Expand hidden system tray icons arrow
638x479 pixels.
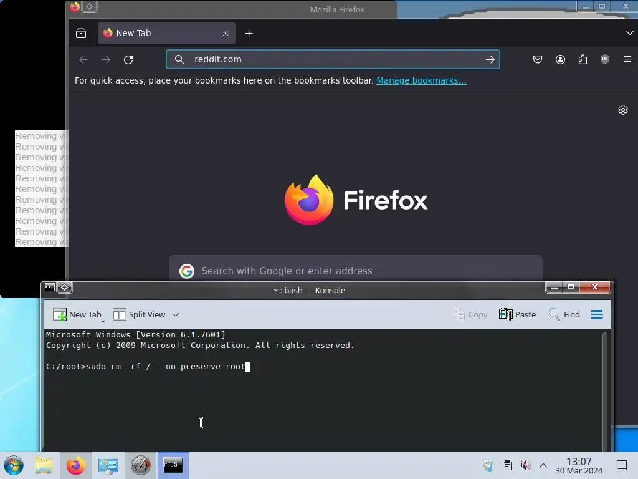[x=543, y=465]
